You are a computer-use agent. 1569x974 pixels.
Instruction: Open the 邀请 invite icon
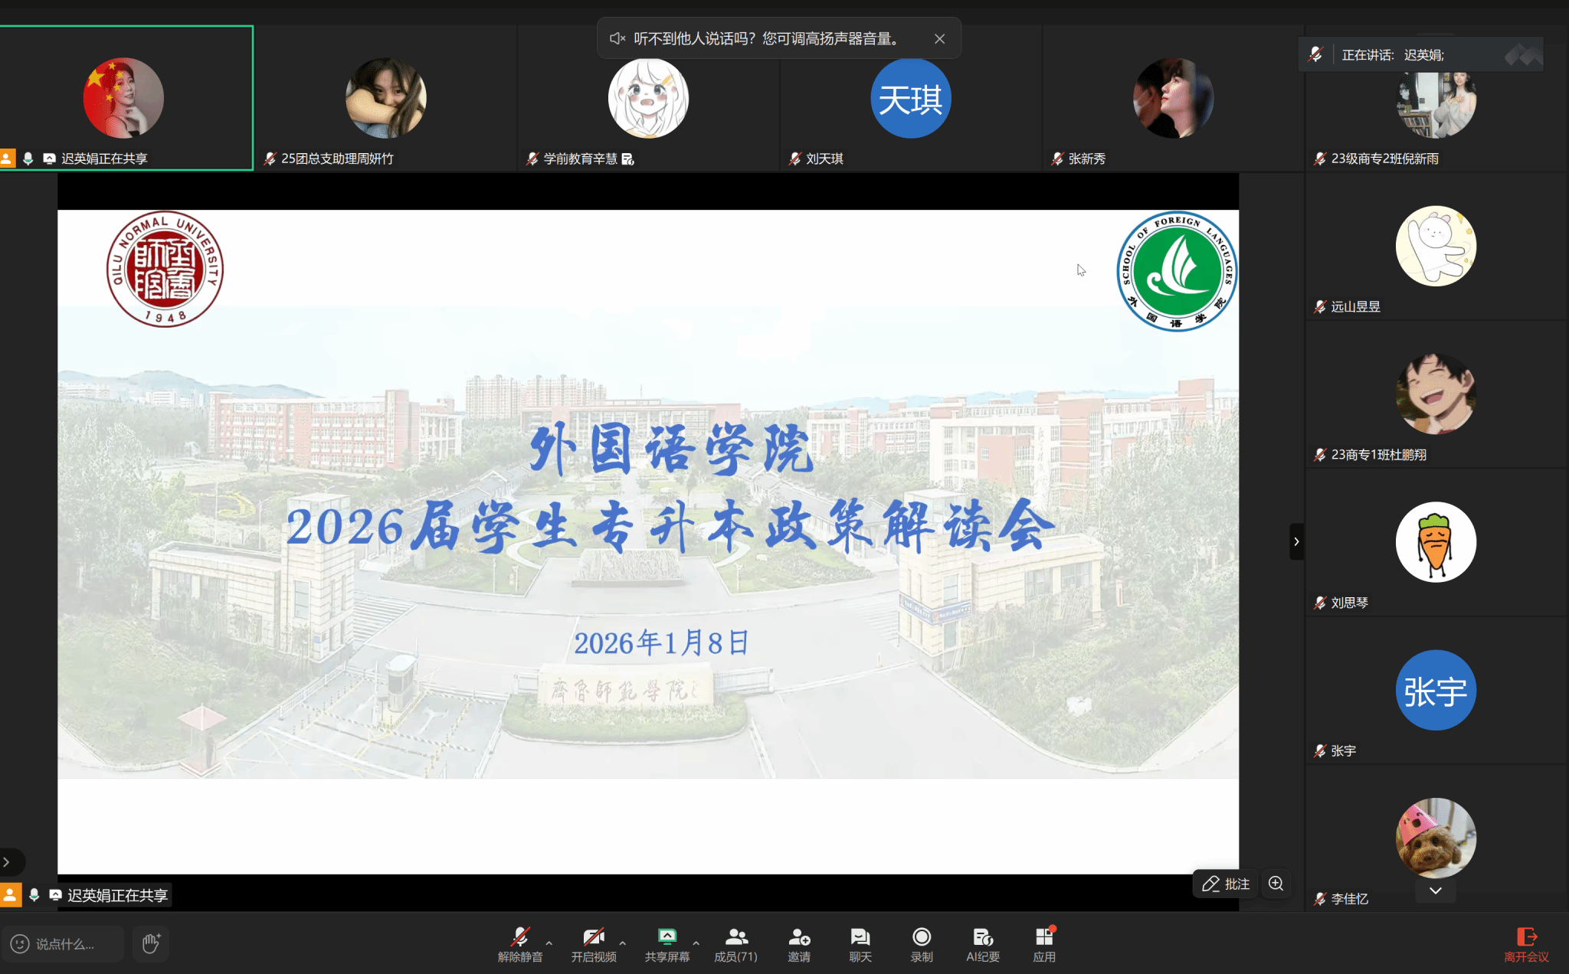799,944
